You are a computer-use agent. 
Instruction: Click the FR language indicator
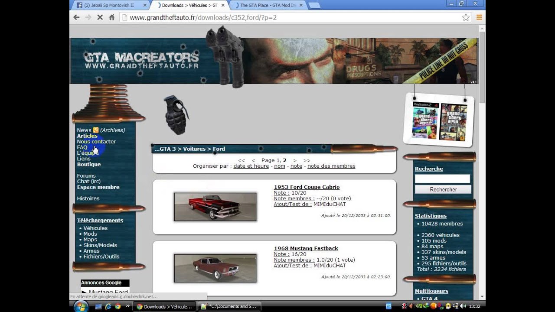click(x=388, y=306)
